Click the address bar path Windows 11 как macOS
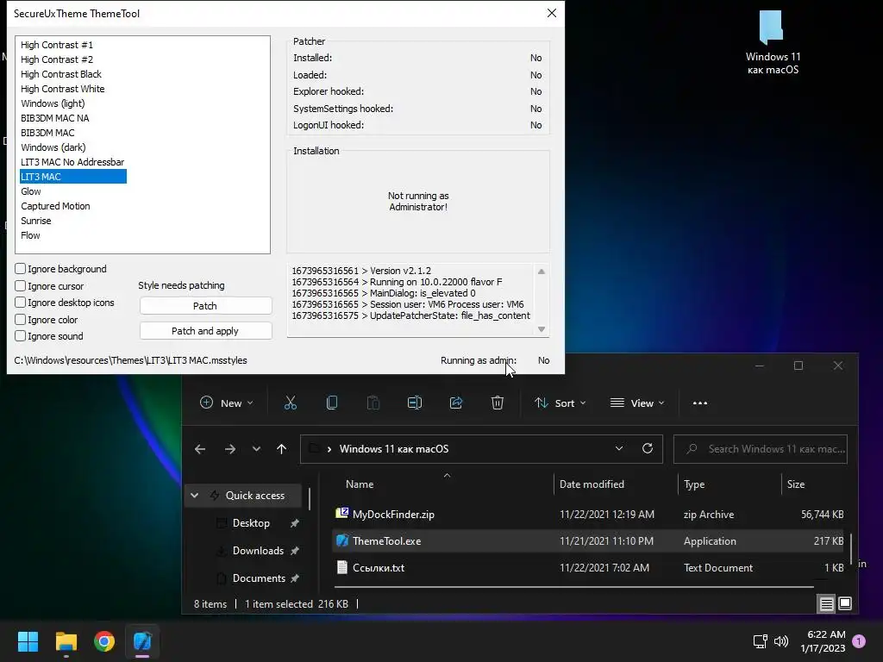The width and height of the screenshot is (883, 662). (x=393, y=448)
